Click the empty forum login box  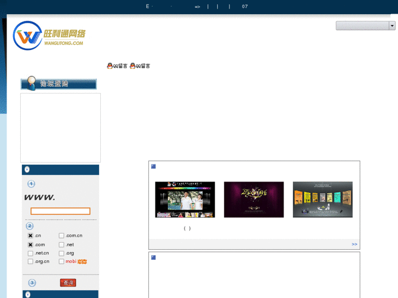pos(60,128)
